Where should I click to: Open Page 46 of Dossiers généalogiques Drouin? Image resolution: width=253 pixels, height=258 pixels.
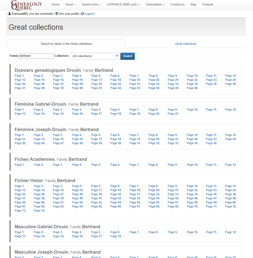192,88
